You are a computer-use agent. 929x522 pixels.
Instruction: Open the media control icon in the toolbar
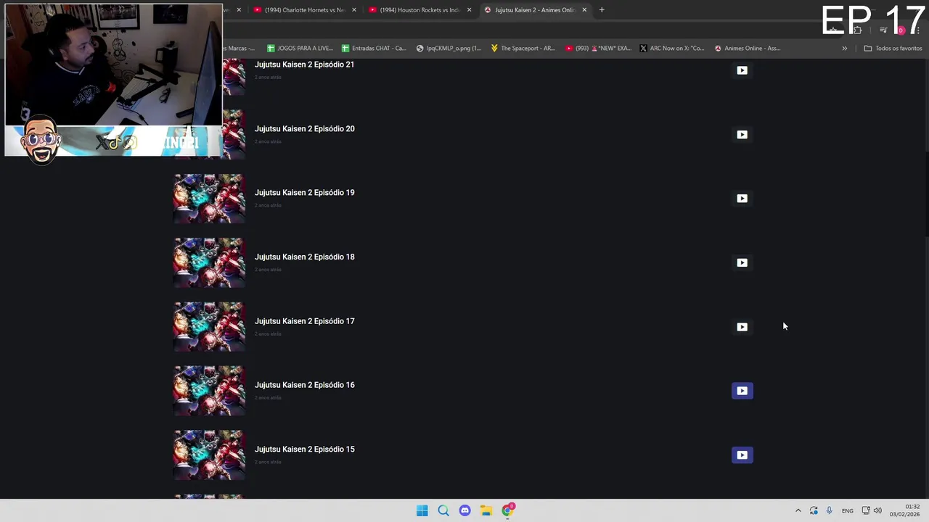(883, 30)
